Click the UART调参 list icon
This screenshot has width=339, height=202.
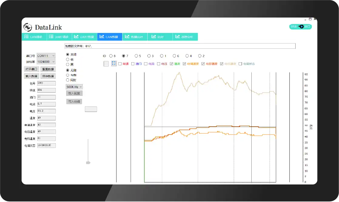[51, 37]
